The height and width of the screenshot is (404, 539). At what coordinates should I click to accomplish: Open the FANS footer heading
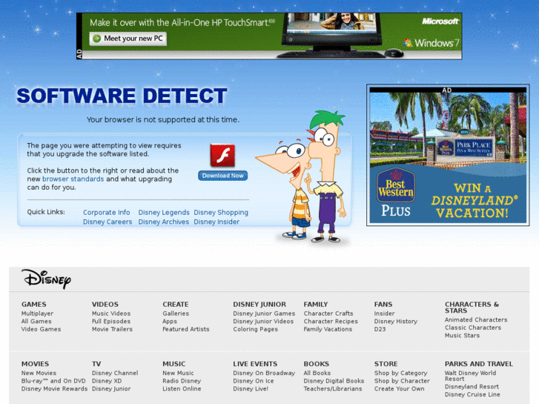[x=383, y=304]
